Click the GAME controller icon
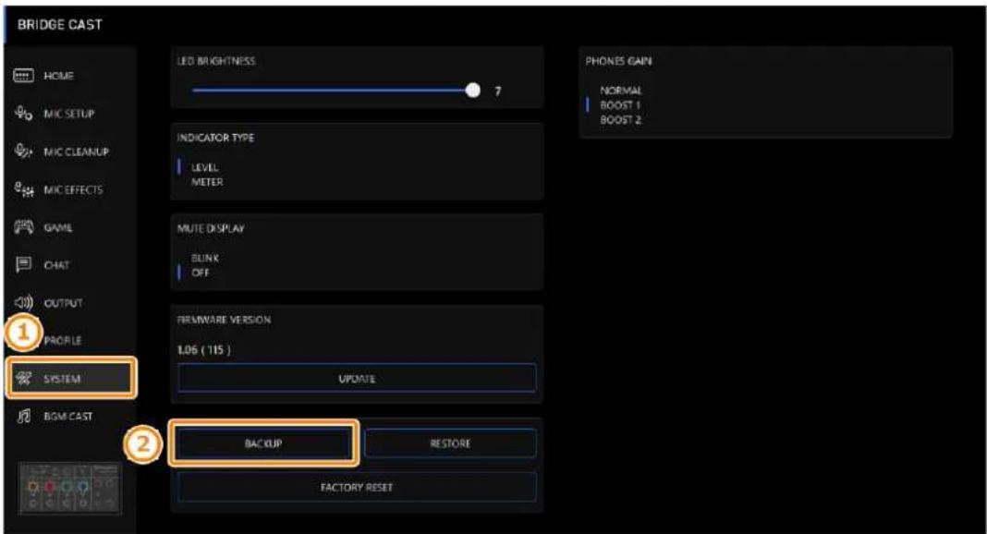Screen dimensions: 987x534 tap(23, 227)
